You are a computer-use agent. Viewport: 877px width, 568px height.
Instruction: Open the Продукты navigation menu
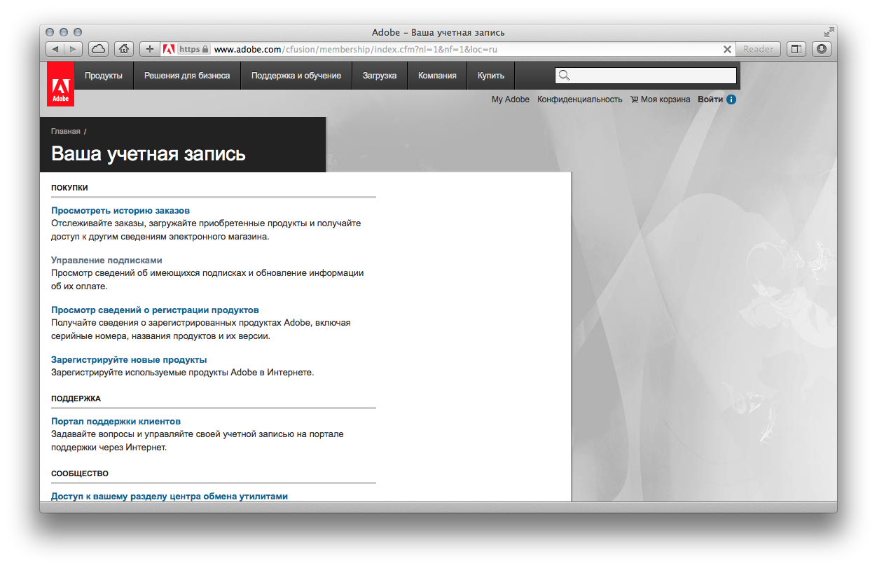[x=104, y=76]
